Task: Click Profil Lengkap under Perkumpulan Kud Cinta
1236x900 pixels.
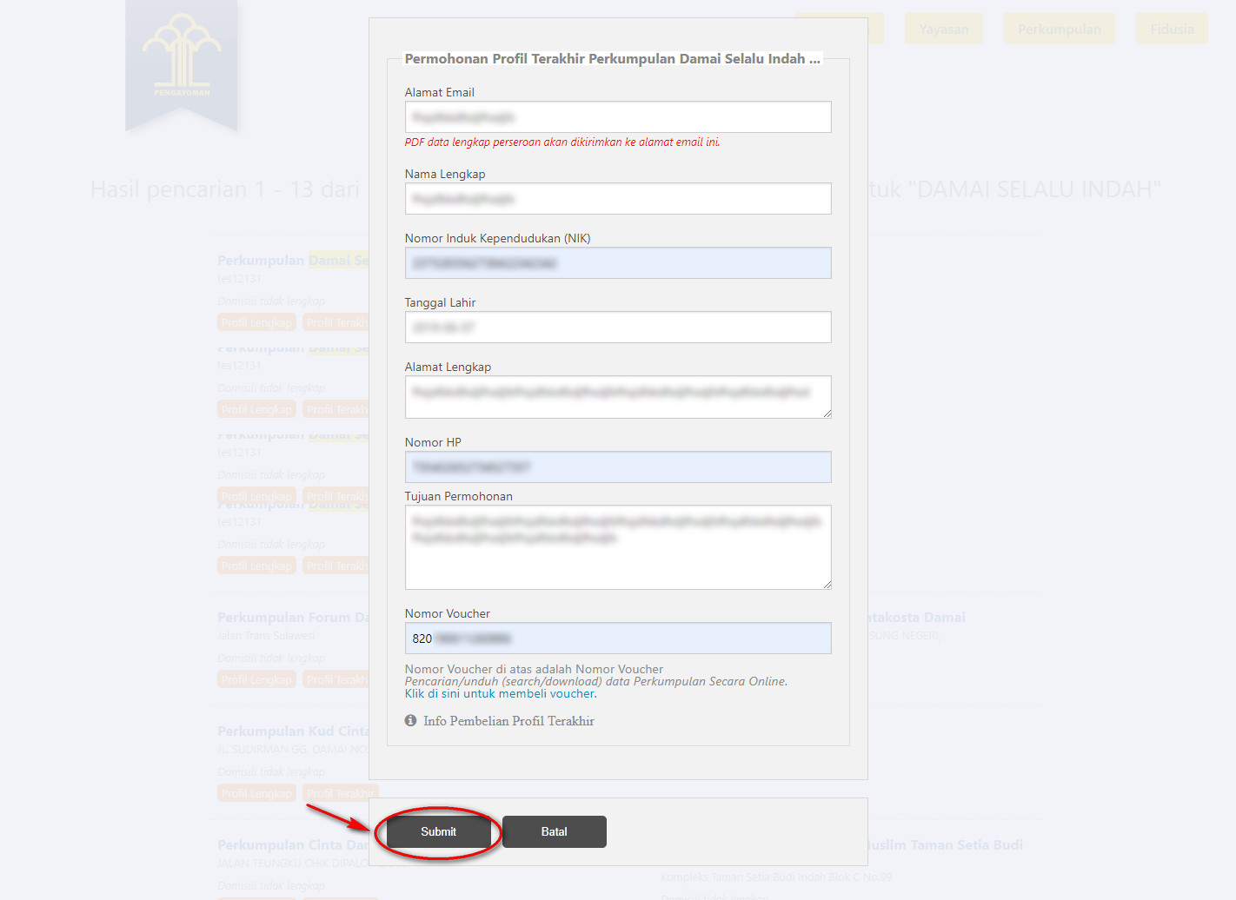Action: pyautogui.click(x=256, y=794)
